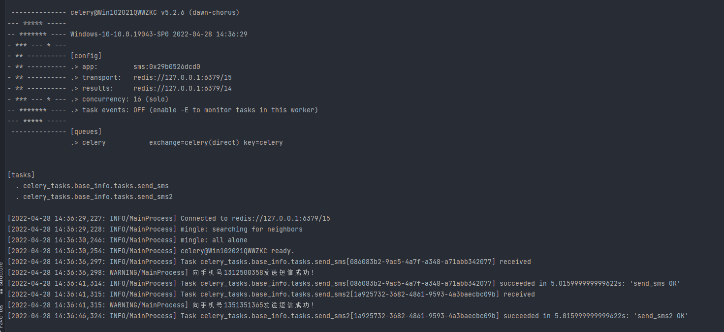Click the app value sms:0x29b0526dcd0
This screenshot has height=332, width=724.
(166, 66)
